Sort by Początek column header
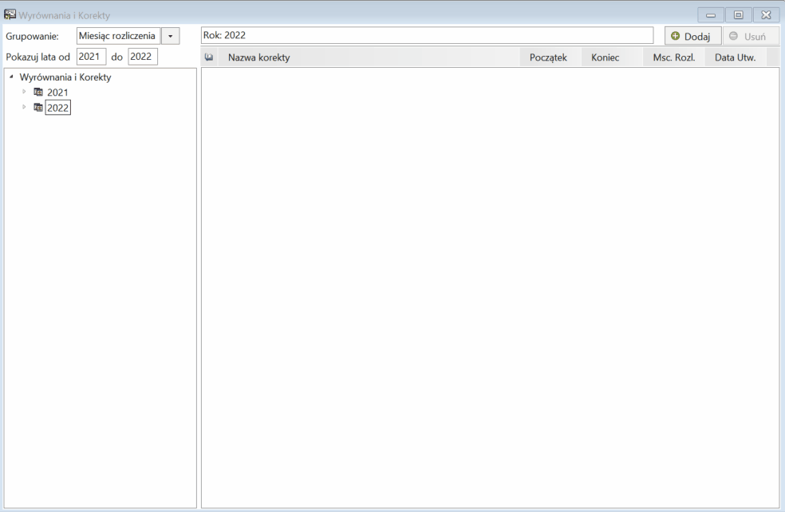This screenshot has height=512, width=785. pyautogui.click(x=550, y=57)
